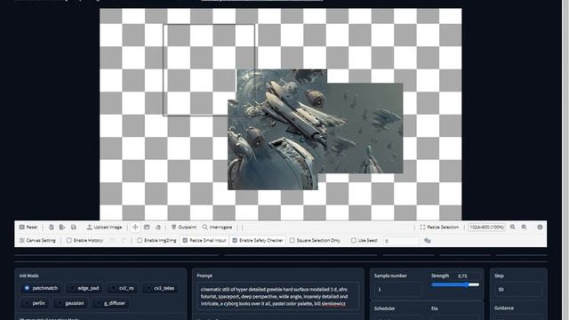Click the Reset canvas button
The height and width of the screenshot is (320, 569).
pos(28,228)
